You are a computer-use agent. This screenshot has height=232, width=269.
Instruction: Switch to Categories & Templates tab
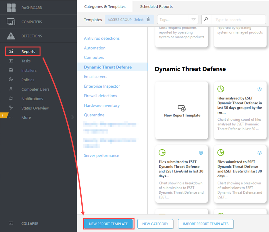105,7
